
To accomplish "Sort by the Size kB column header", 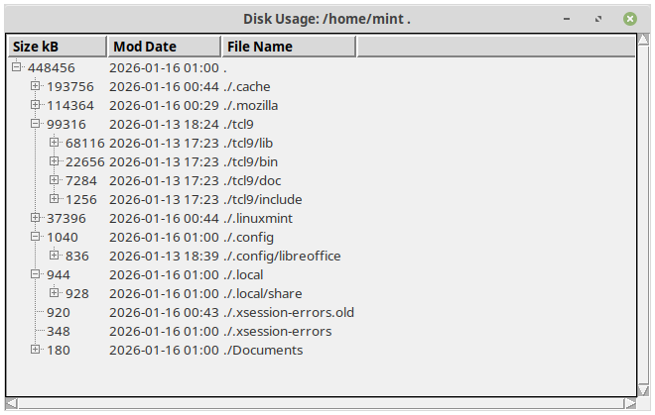I will tap(57, 47).
